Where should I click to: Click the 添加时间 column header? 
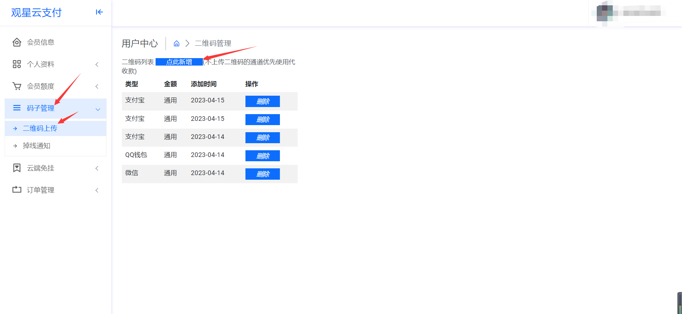(x=204, y=84)
